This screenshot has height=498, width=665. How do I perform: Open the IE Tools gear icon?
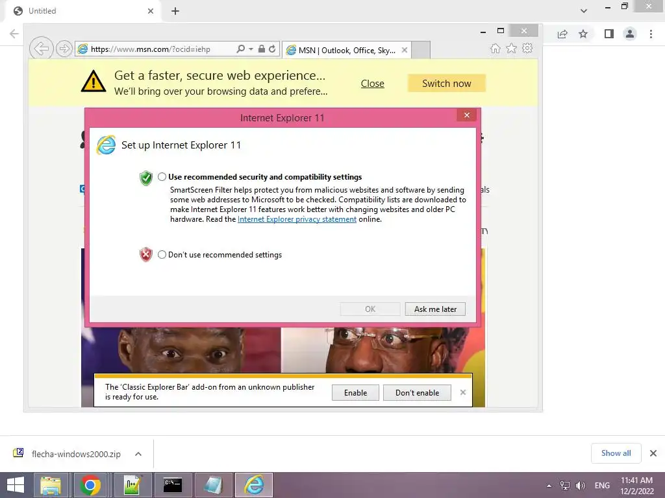[x=527, y=48]
